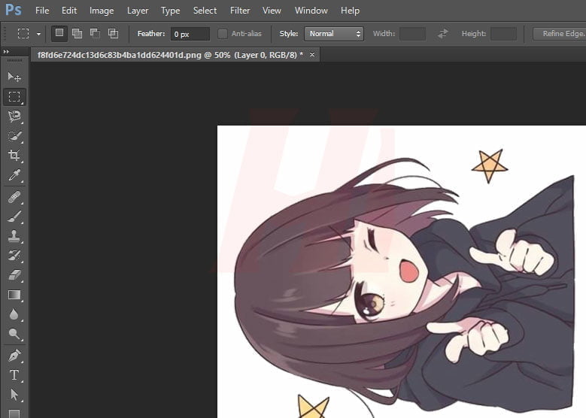
Task: Select the Path Selection tool
Action: pos(14,395)
